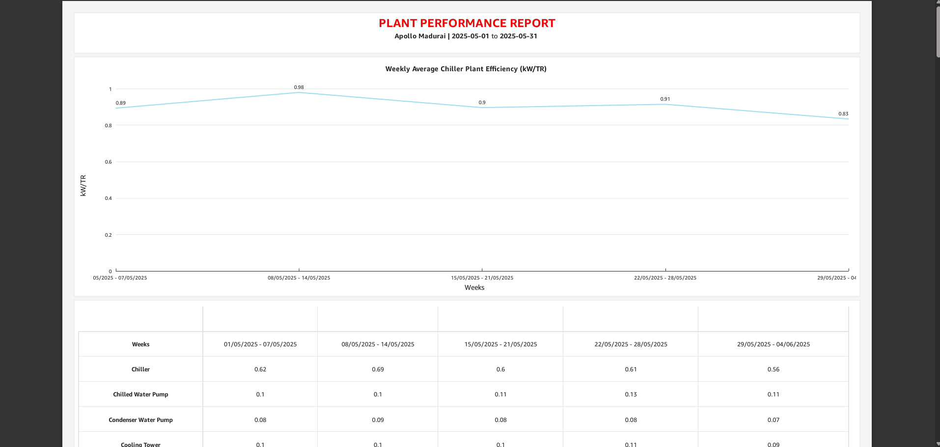Screen dimensions: 940x447
Task: Click the 0.83 data point at line end
Action: [847, 118]
